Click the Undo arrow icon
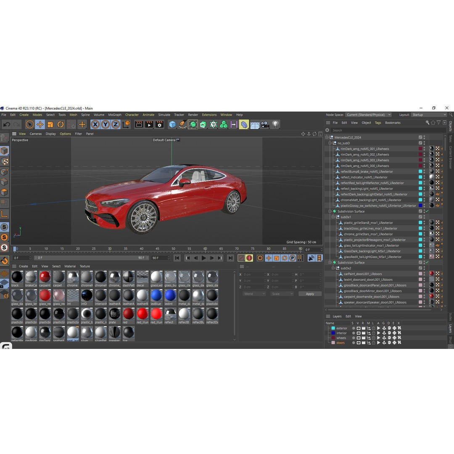Viewport: 454px width, 454px height. [7, 124]
